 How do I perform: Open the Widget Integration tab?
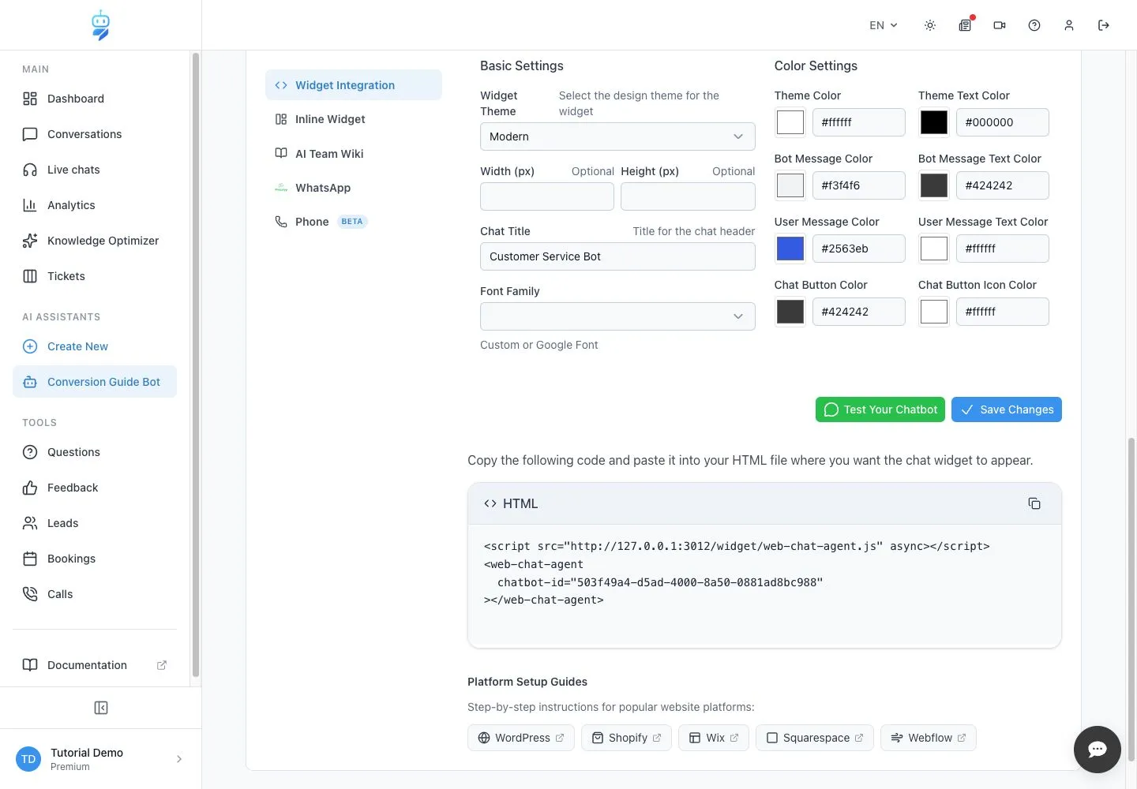pos(354,85)
